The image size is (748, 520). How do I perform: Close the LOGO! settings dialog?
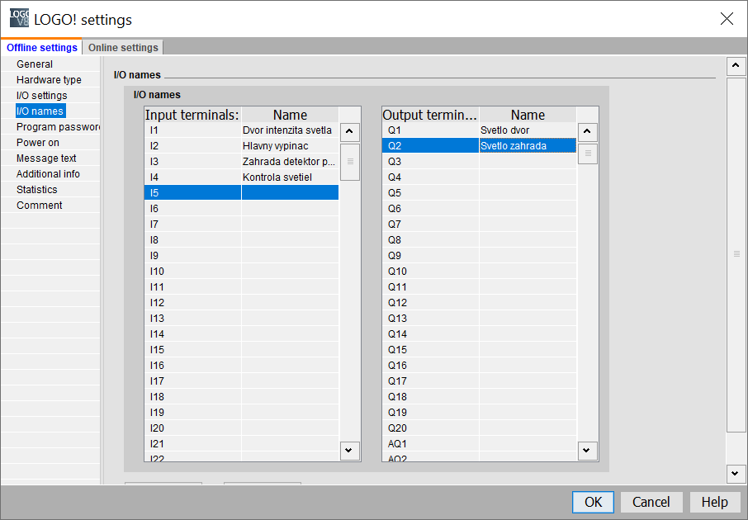tap(727, 19)
